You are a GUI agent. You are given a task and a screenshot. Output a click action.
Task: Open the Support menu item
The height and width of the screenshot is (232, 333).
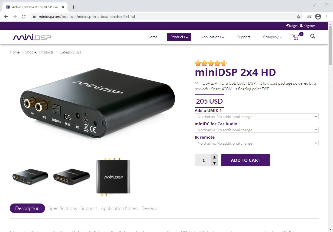pos(244,37)
